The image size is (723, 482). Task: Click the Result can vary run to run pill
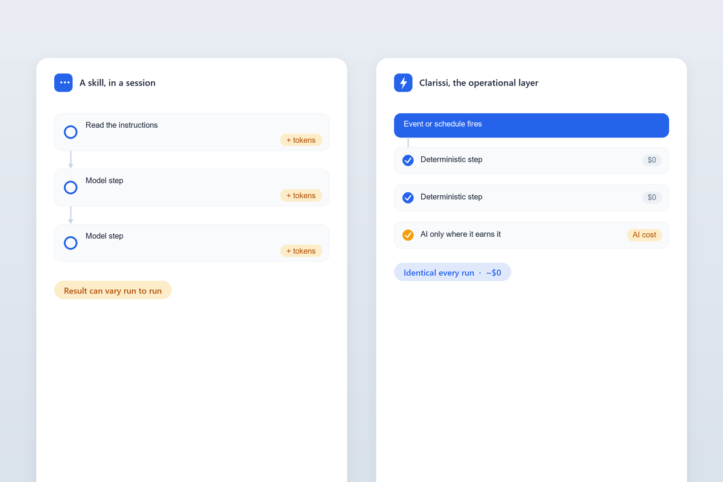click(113, 290)
